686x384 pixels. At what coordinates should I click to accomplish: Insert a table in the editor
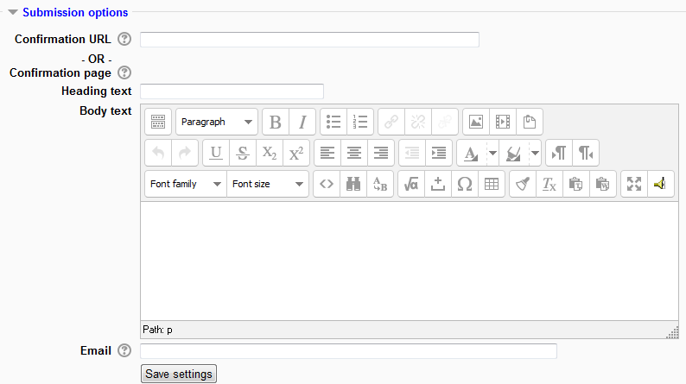(x=491, y=184)
